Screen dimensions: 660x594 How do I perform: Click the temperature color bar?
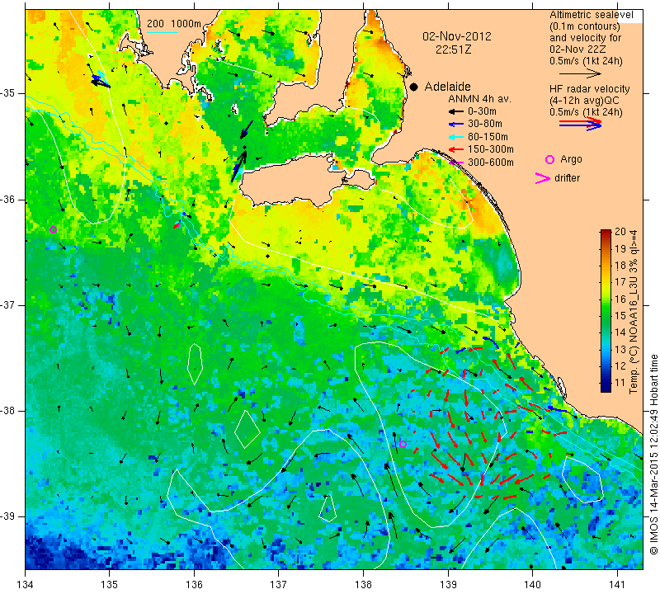pyautogui.click(x=606, y=311)
